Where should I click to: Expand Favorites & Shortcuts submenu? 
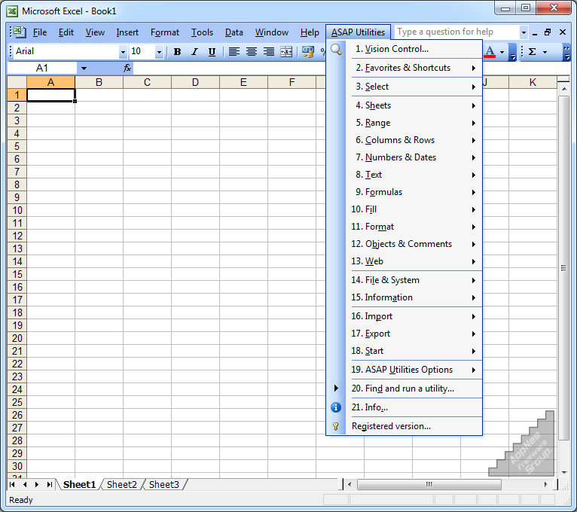(x=414, y=68)
